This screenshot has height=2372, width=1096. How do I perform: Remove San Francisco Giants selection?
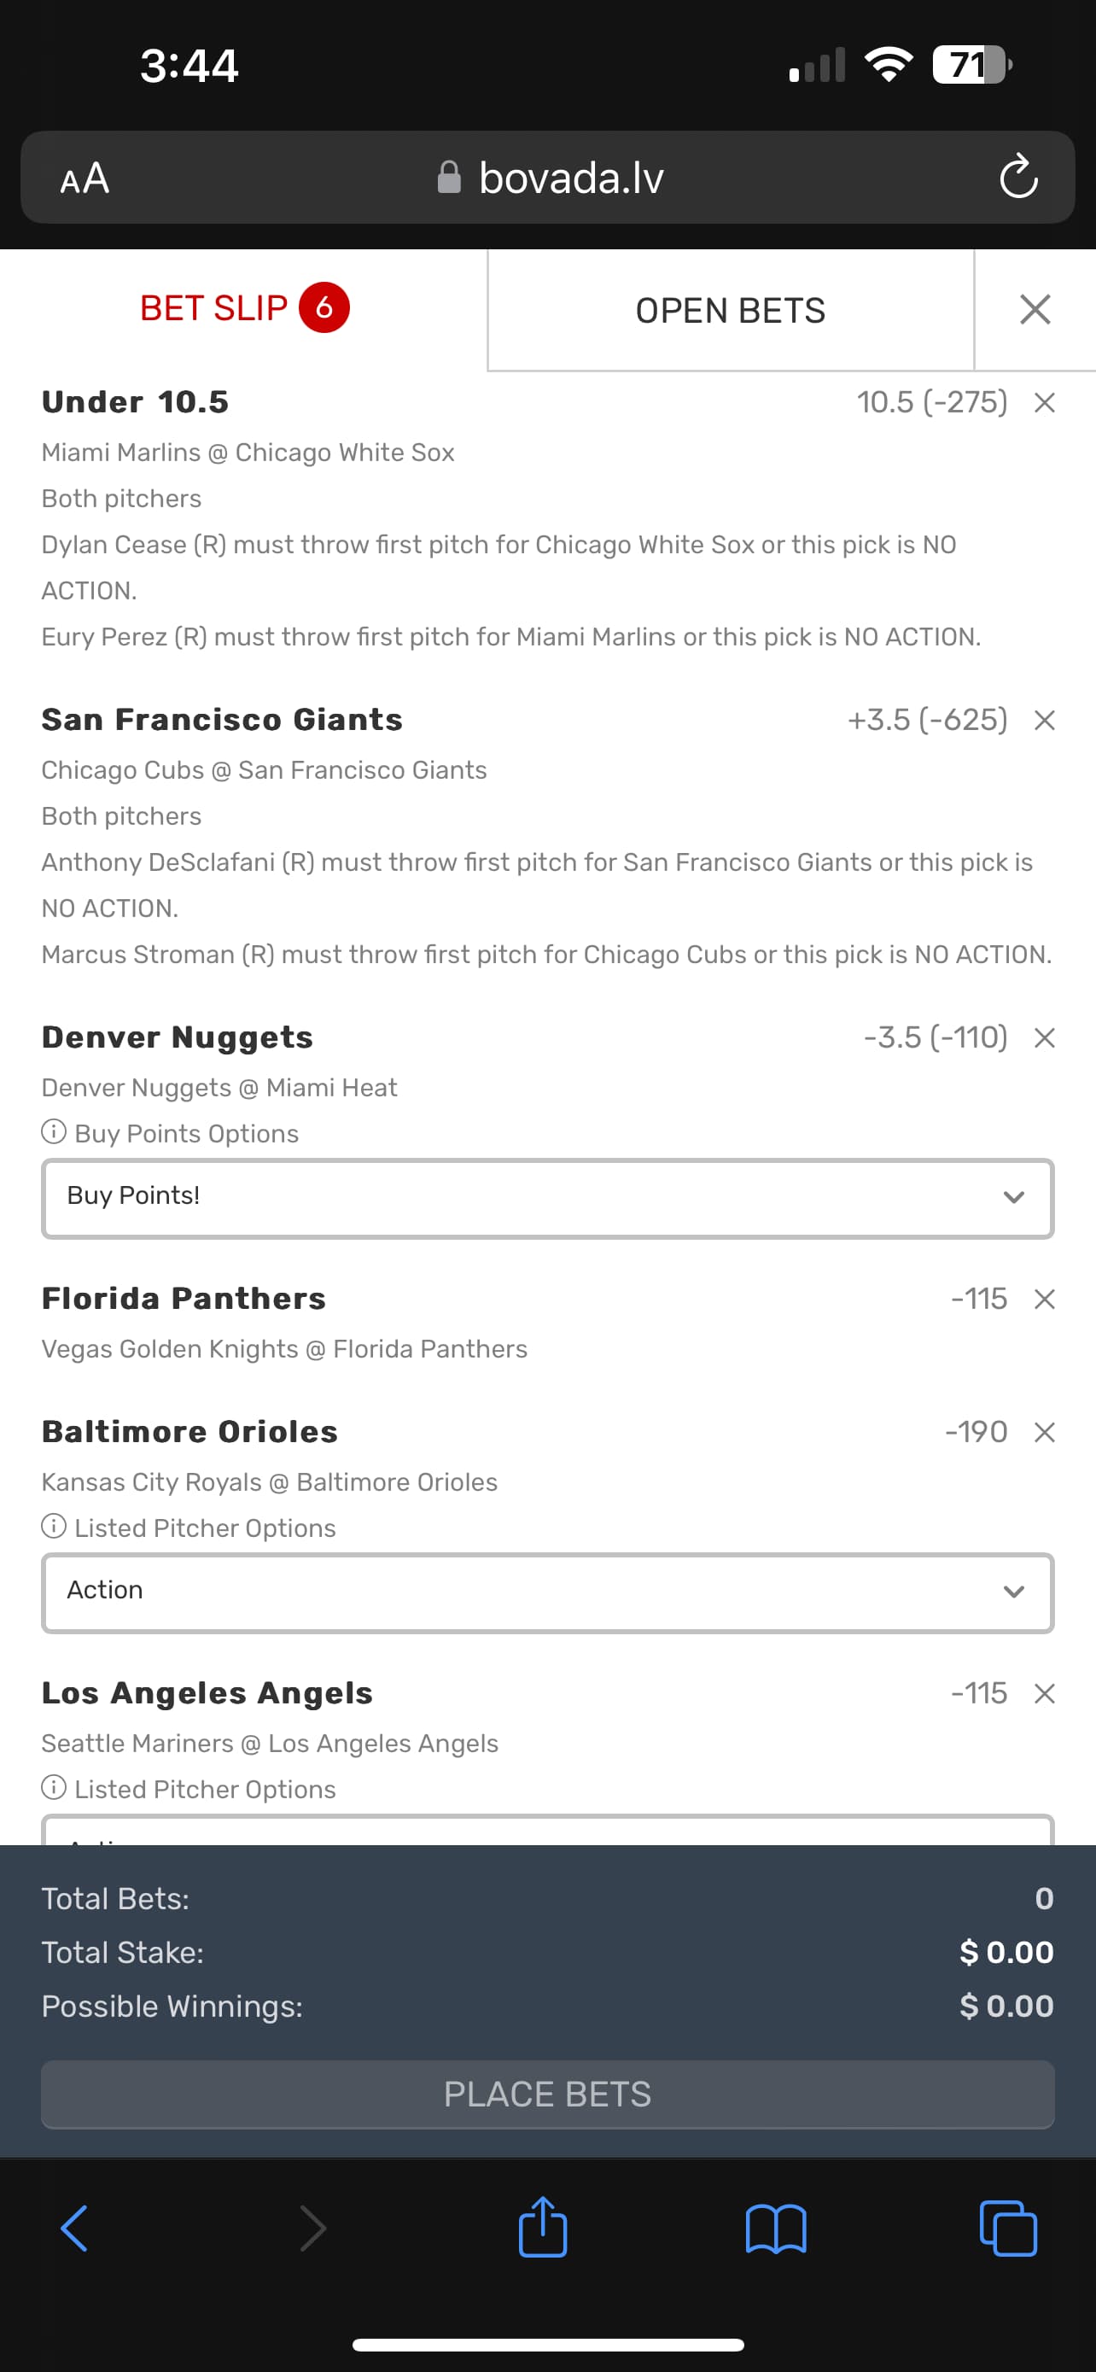pyautogui.click(x=1044, y=720)
